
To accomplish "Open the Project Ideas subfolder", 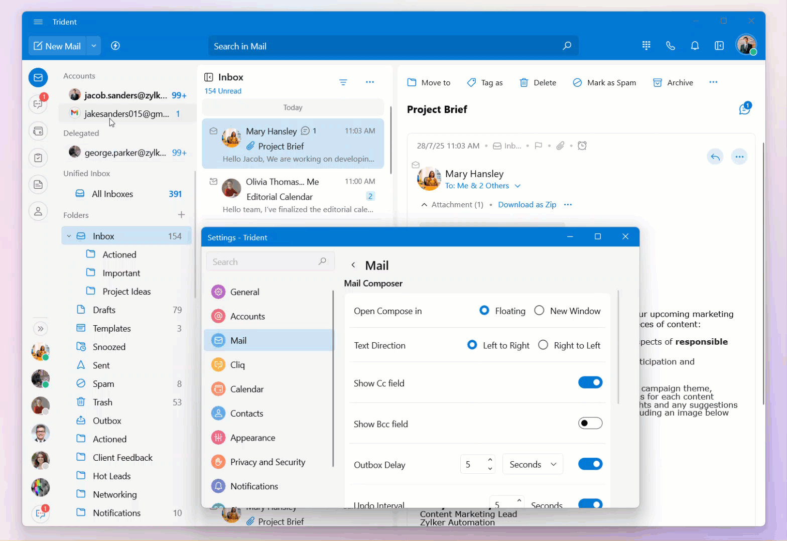I will (x=126, y=292).
